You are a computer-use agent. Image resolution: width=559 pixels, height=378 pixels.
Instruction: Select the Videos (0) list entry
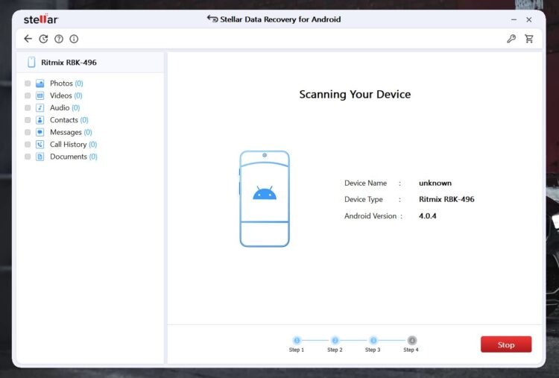[66, 95]
